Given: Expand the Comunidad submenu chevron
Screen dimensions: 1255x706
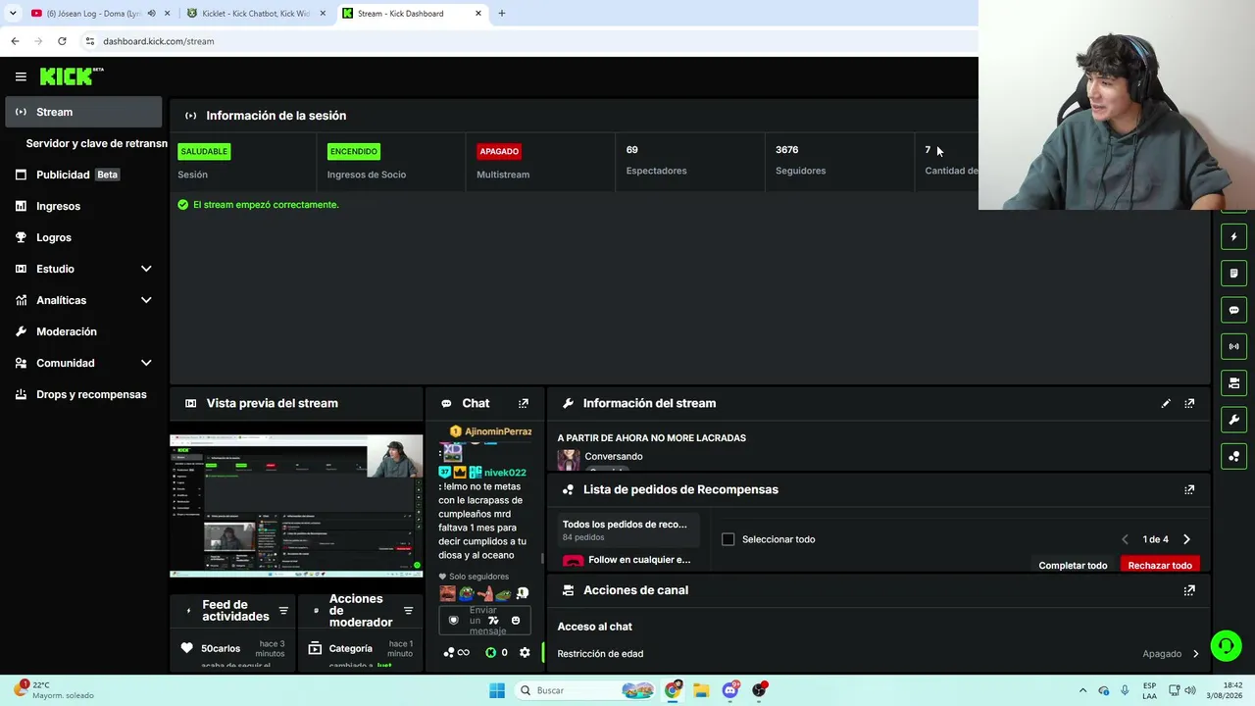Looking at the screenshot, I should (146, 363).
